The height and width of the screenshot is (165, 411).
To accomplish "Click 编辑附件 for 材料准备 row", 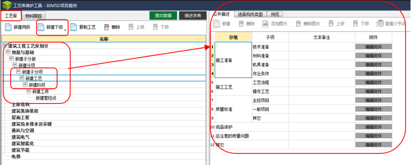I will (x=373, y=56).
